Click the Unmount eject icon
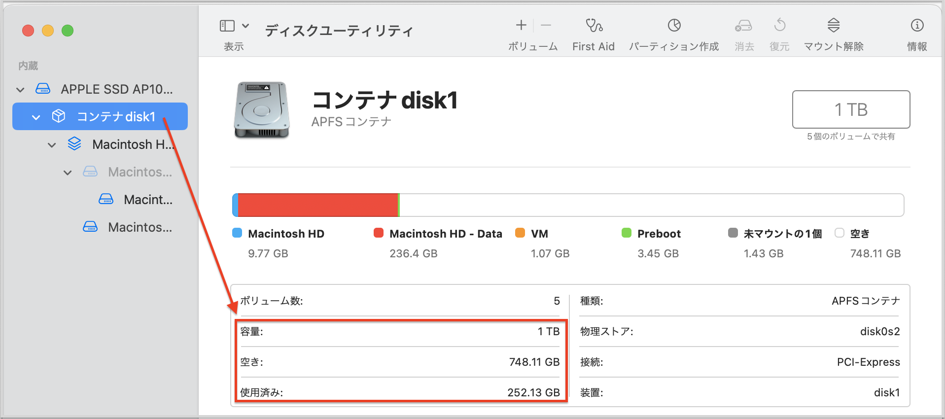The width and height of the screenshot is (945, 419). 833,25
